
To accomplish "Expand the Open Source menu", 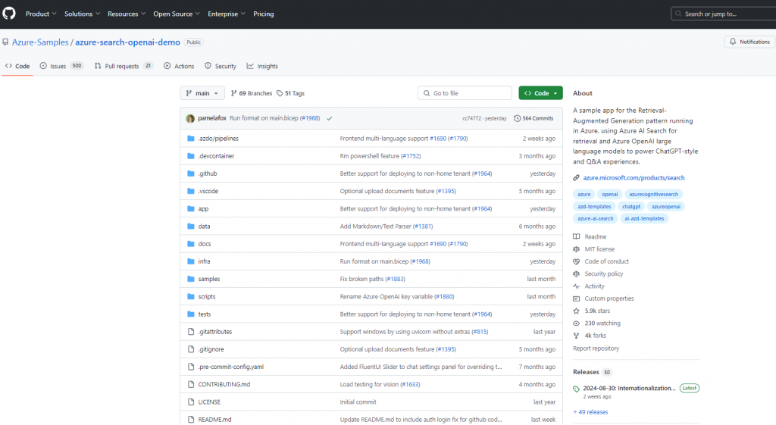I will click(x=177, y=14).
